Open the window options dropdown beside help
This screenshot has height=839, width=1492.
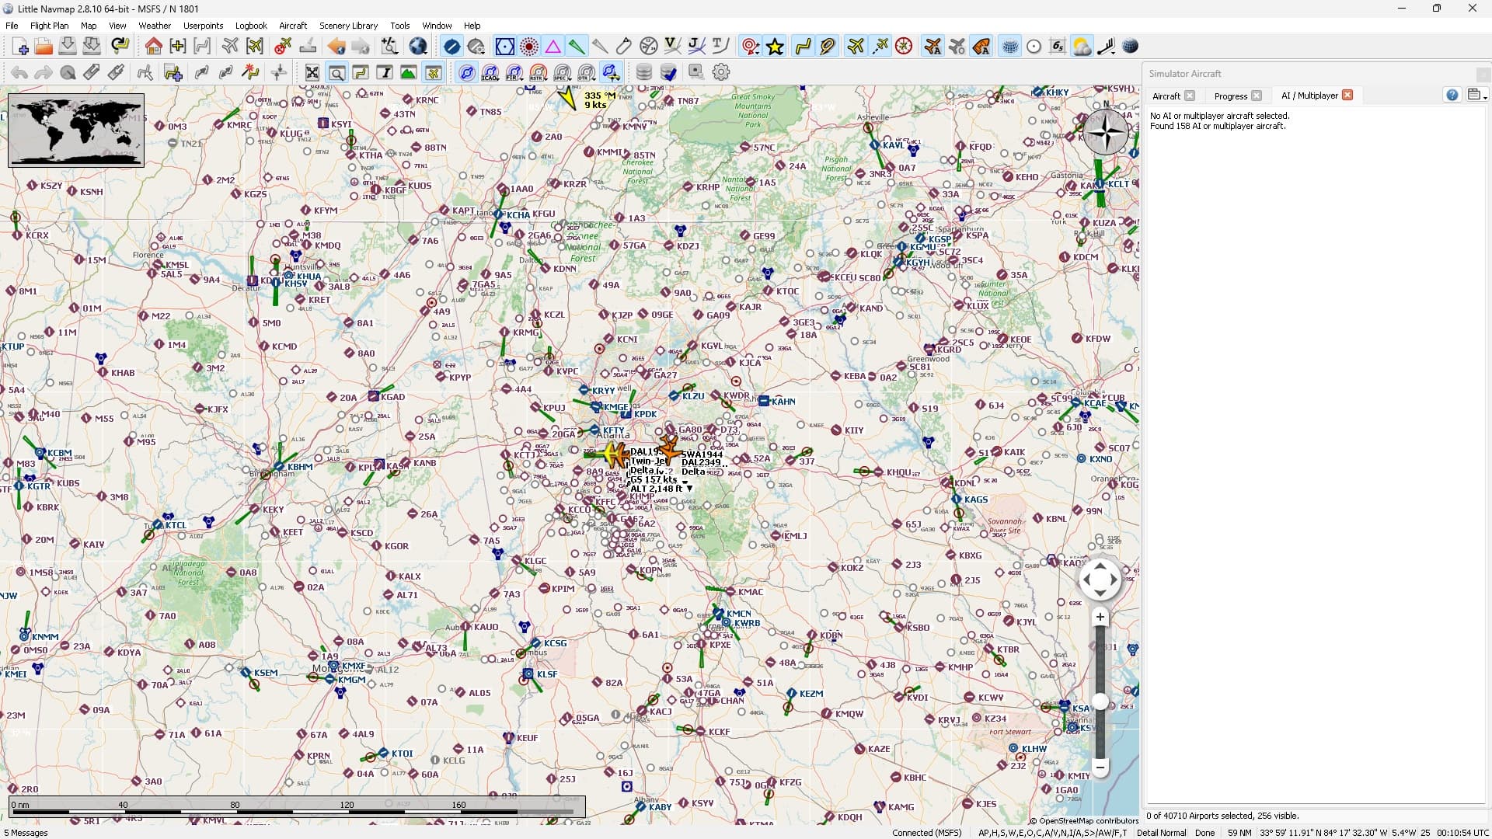pos(1477,95)
